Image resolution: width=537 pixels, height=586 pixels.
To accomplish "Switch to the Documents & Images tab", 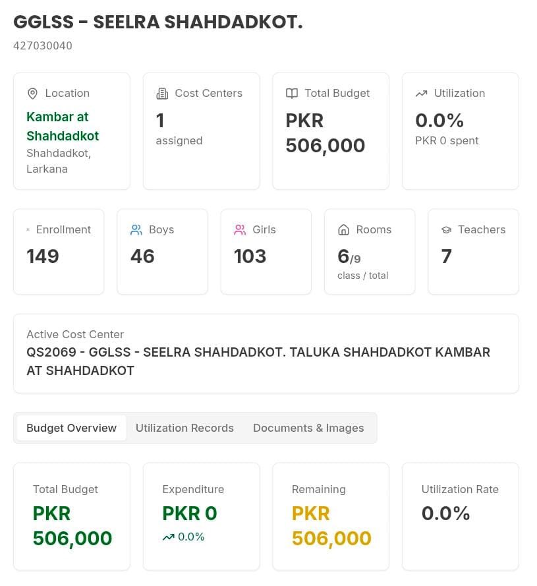I will [x=308, y=428].
